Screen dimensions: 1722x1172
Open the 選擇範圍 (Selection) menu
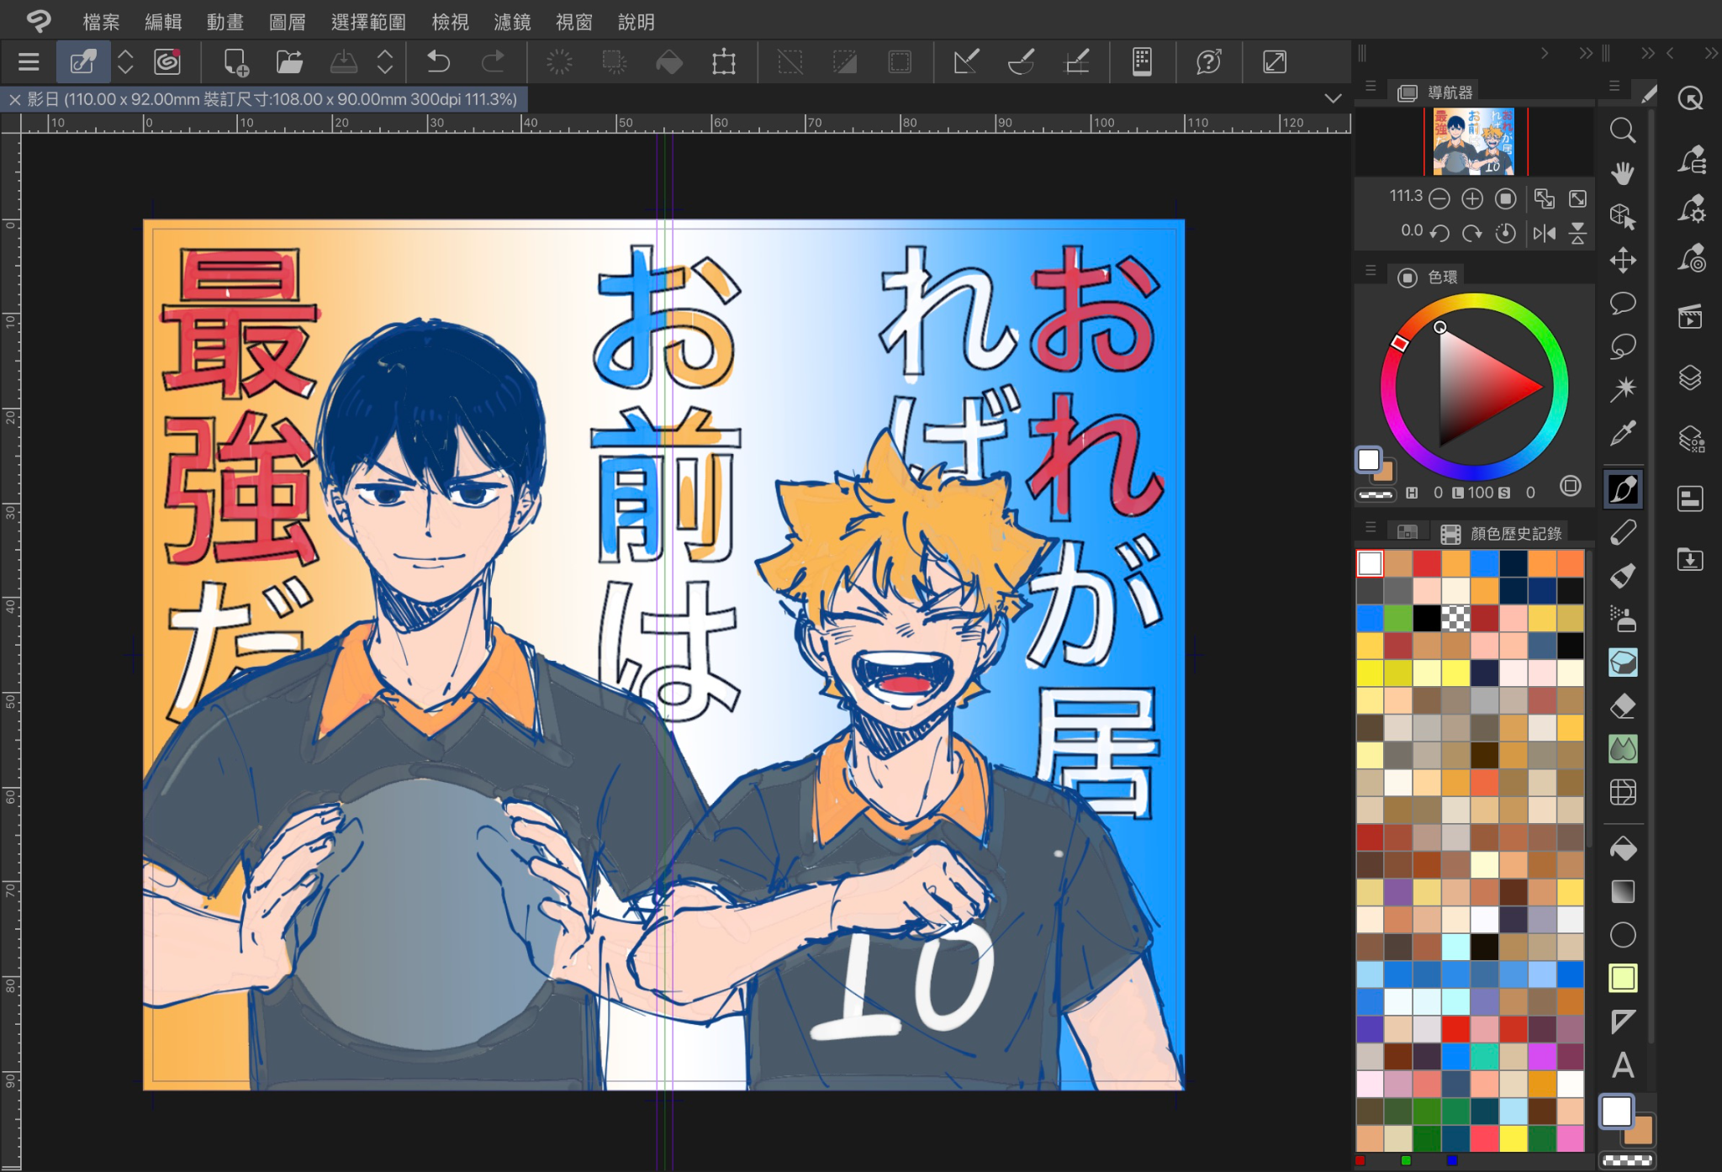368,22
